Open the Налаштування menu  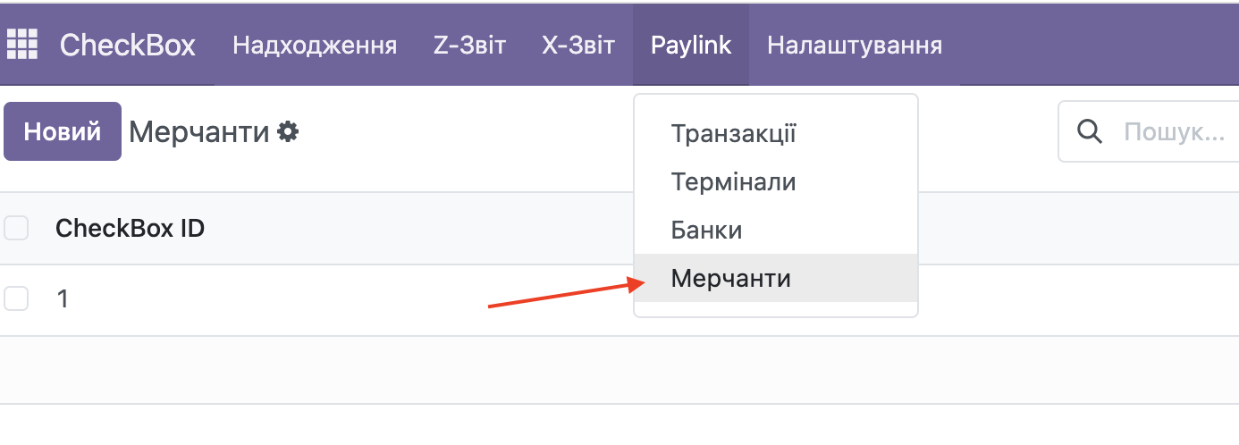pyautogui.click(x=855, y=45)
